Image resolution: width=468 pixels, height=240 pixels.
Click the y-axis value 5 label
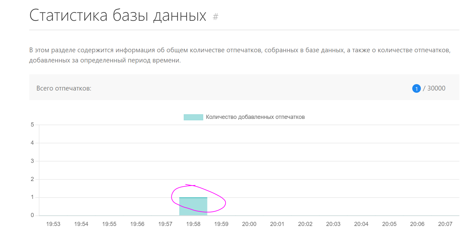(x=32, y=125)
